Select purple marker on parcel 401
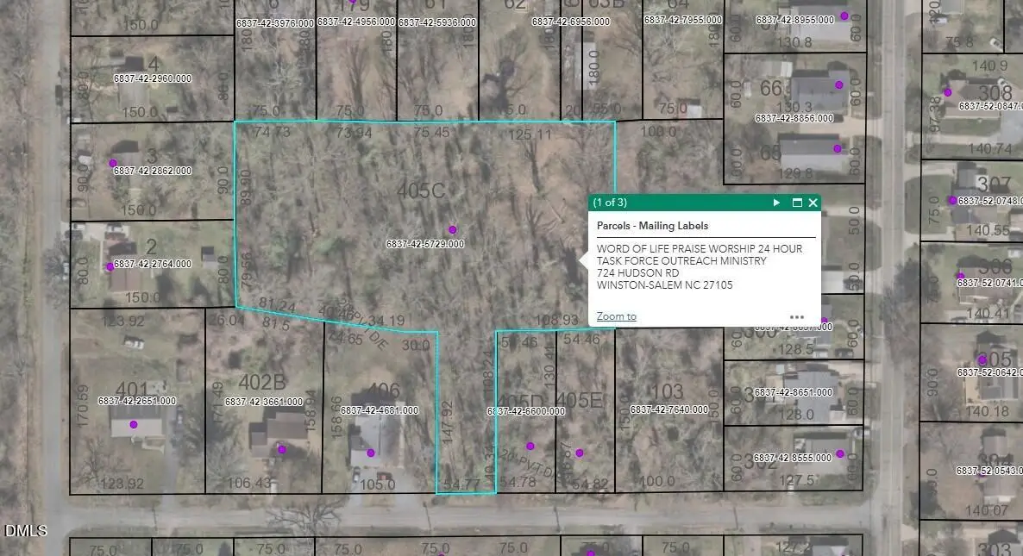 pyautogui.click(x=134, y=424)
